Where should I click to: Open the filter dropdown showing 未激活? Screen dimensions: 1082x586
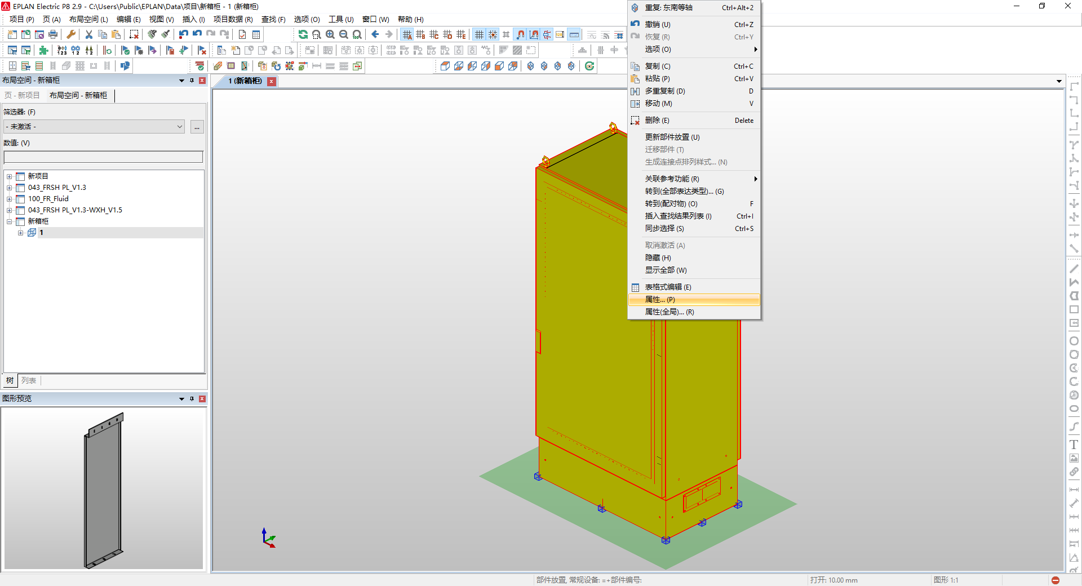tap(93, 127)
